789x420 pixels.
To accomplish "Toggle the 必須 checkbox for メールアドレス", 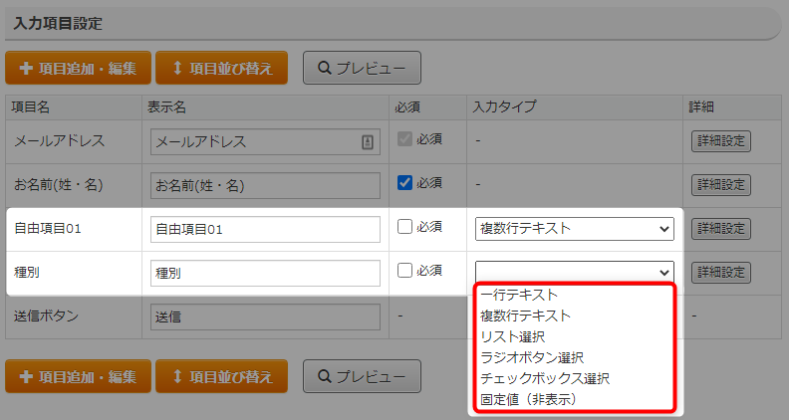I will coord(404,138).
